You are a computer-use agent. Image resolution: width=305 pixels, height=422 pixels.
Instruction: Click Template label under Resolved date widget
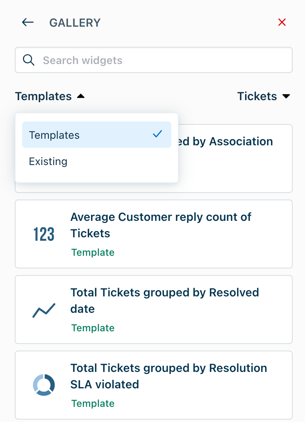pos(93,328)
